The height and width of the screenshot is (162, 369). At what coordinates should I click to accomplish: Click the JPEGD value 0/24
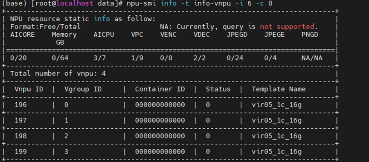tap(235, 58)
